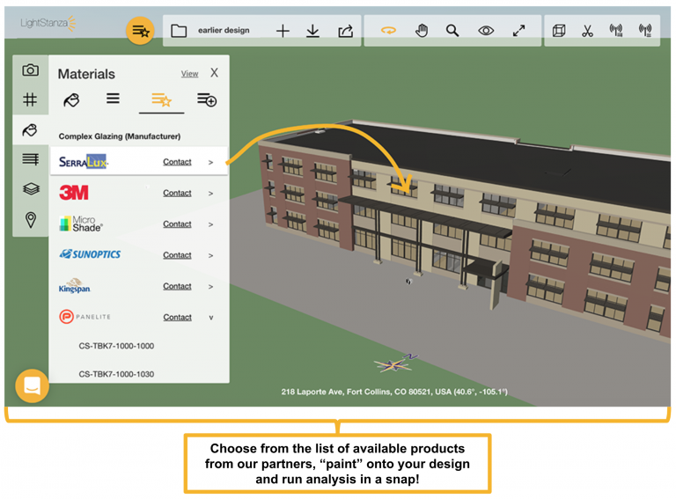Toggle fullscreen with the expand arrows icon

(519, 31)
